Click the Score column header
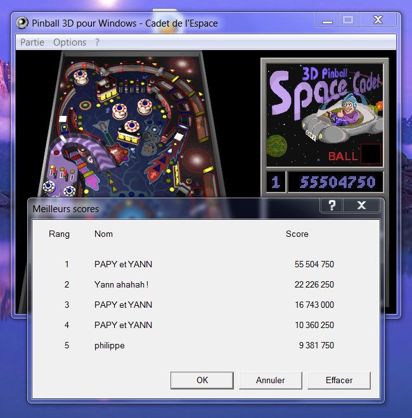412x418 pixels. point(297,234)
